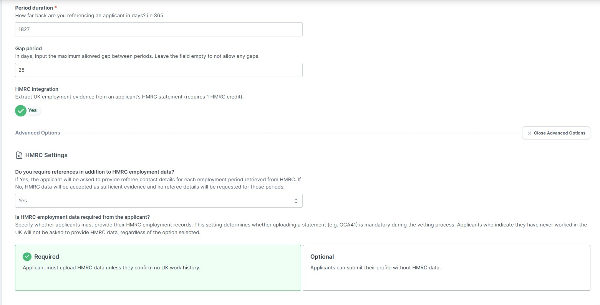The width and height of the screenshot is (600, 305).
Task: Open the references requirement dropdown showing Yes
Action: (159, 201)
